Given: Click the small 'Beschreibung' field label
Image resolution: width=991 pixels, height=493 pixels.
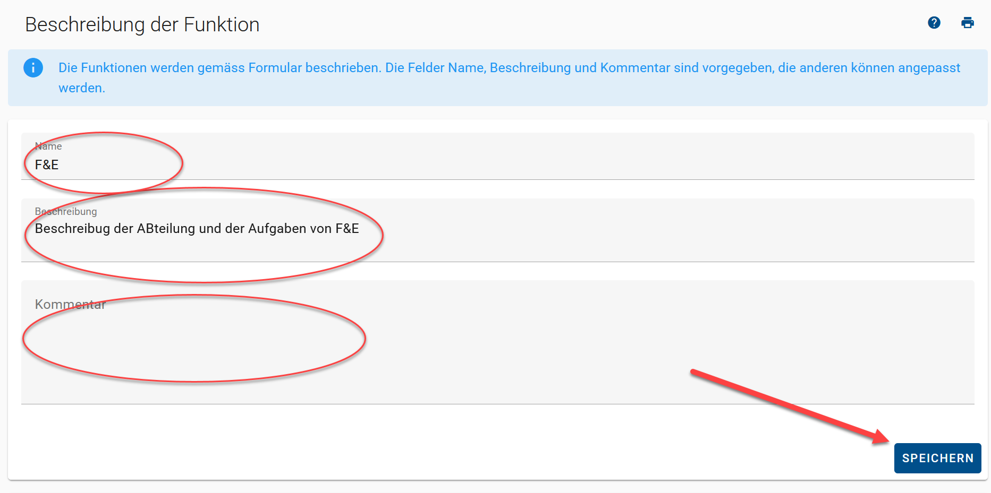Looking at the screenshot, I should (x=66, y=212).
